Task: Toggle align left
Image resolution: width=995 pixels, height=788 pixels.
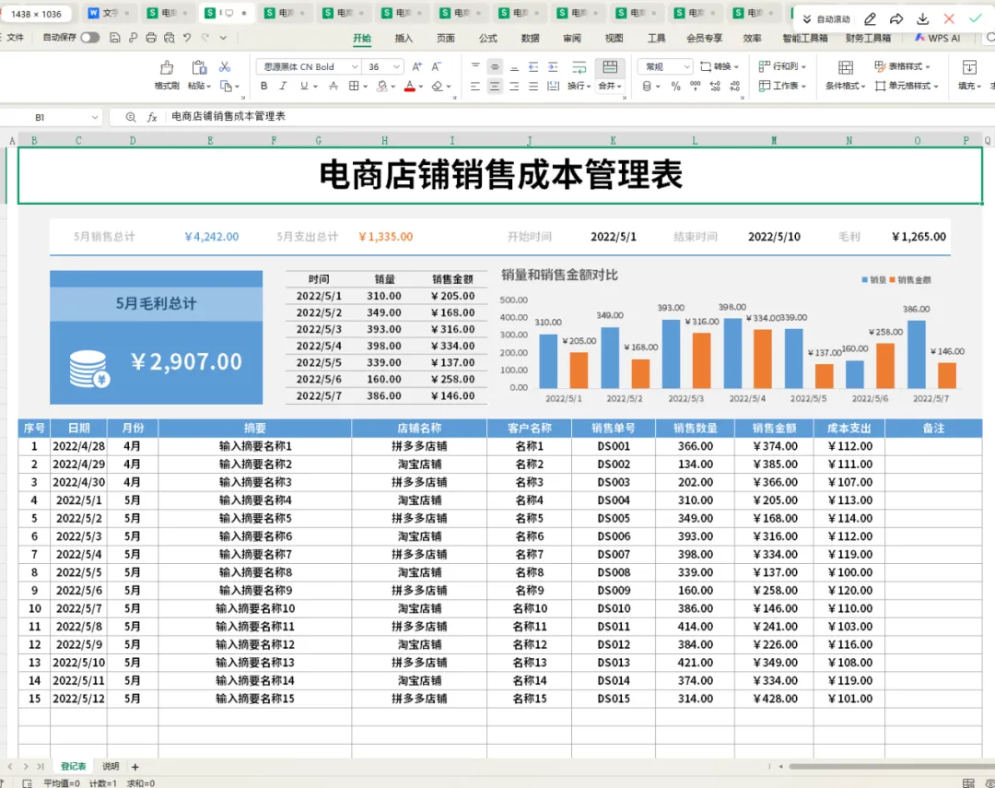Action: (x=475, y=86)
